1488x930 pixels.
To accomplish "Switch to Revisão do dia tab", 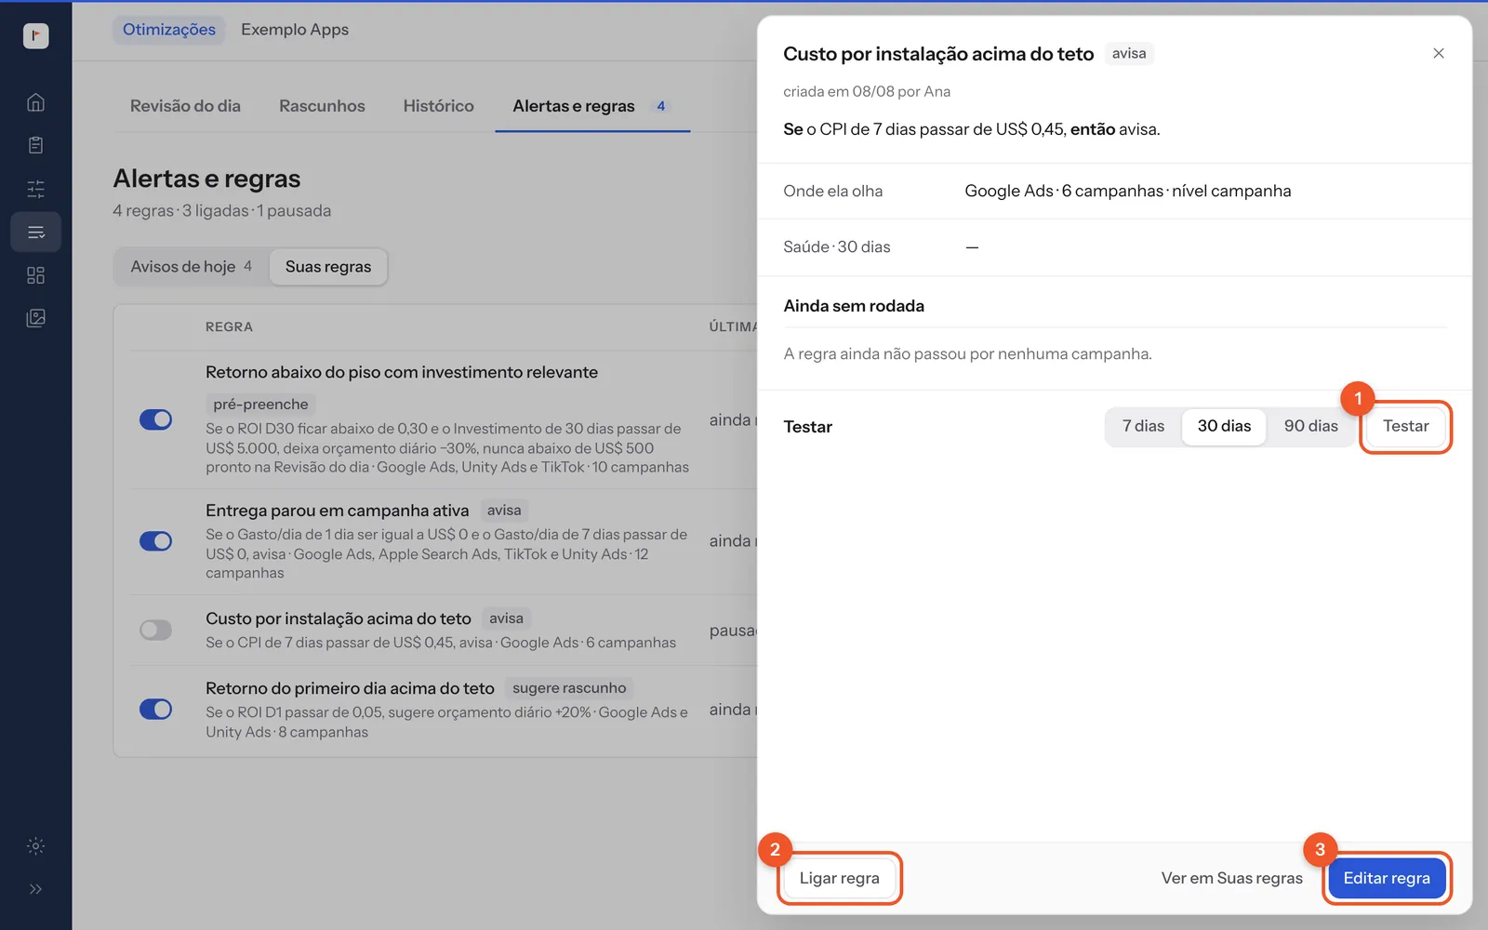I will click(x=185, y=106).
